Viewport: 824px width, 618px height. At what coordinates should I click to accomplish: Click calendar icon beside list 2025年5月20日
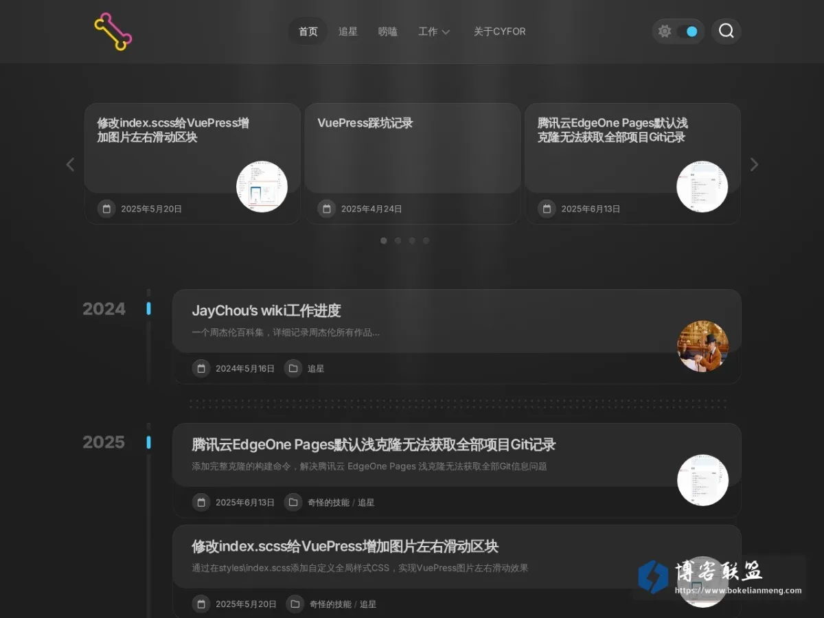pyautogui.click(x=201, y=604)
